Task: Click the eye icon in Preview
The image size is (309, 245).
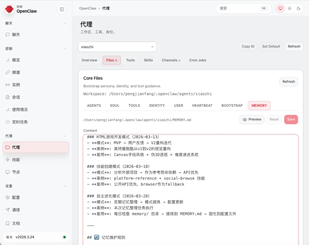Action: pyautogui.click(x=245, y=119)
